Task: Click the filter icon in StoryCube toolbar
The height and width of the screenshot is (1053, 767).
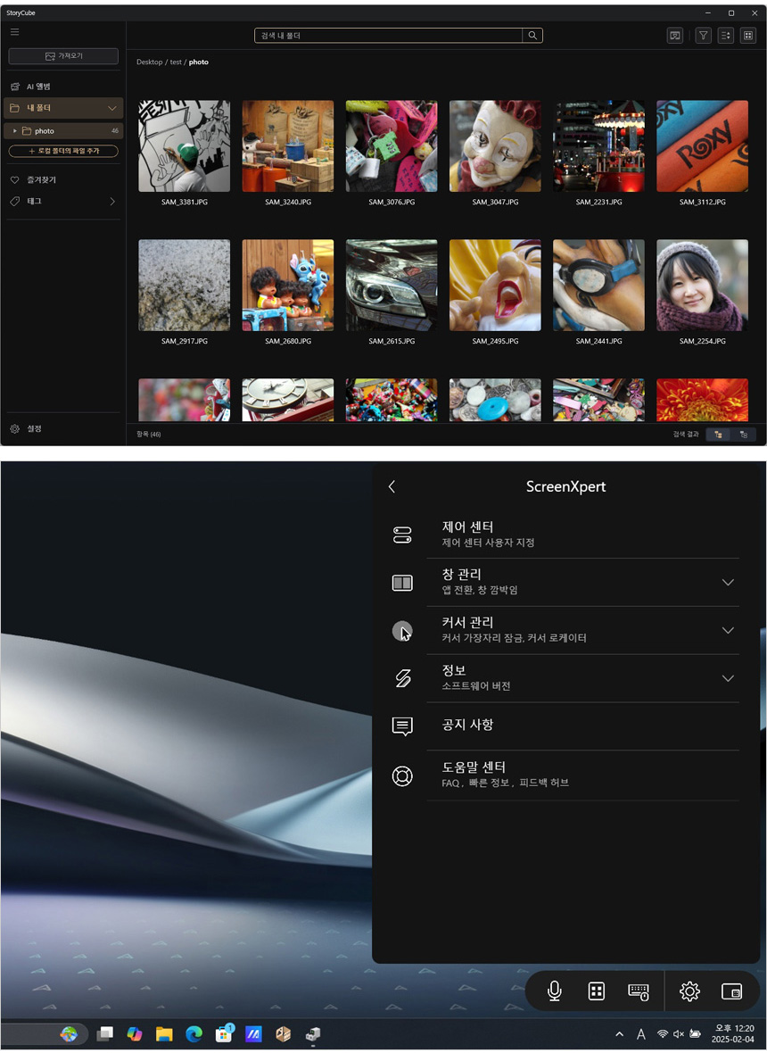Action: (x=703, y=36)
